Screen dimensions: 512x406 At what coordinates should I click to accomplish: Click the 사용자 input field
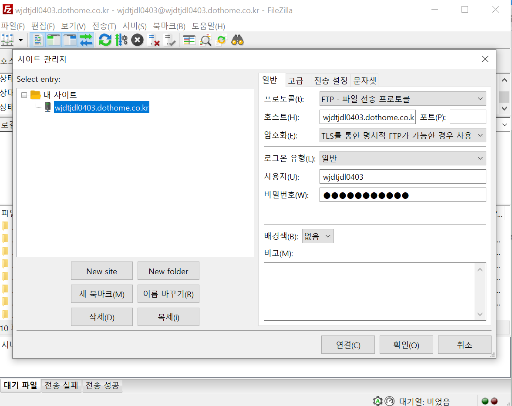(403, 177)
